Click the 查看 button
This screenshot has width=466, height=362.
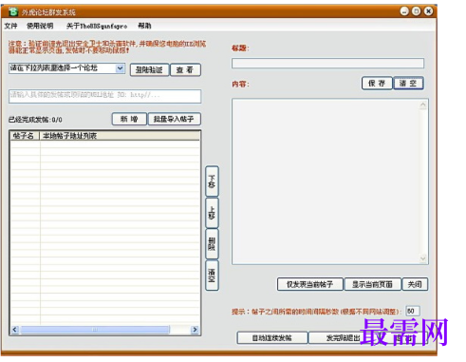click(x=185, y=70)
